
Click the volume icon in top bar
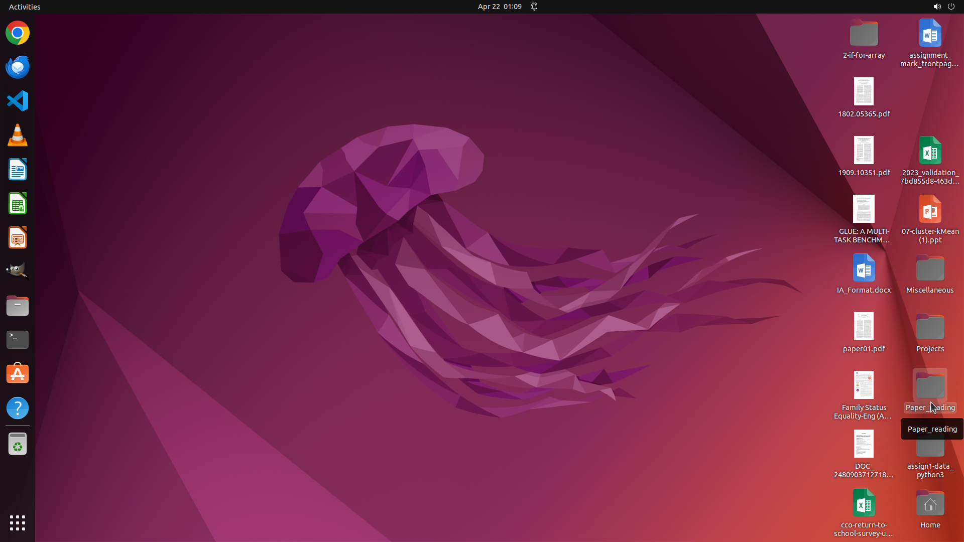click(936, 7)
